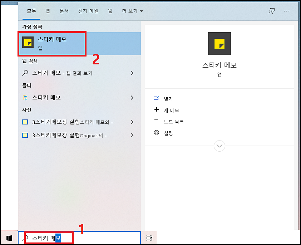
Task: Click 설정 in the actions list
Action: point(168,133)
